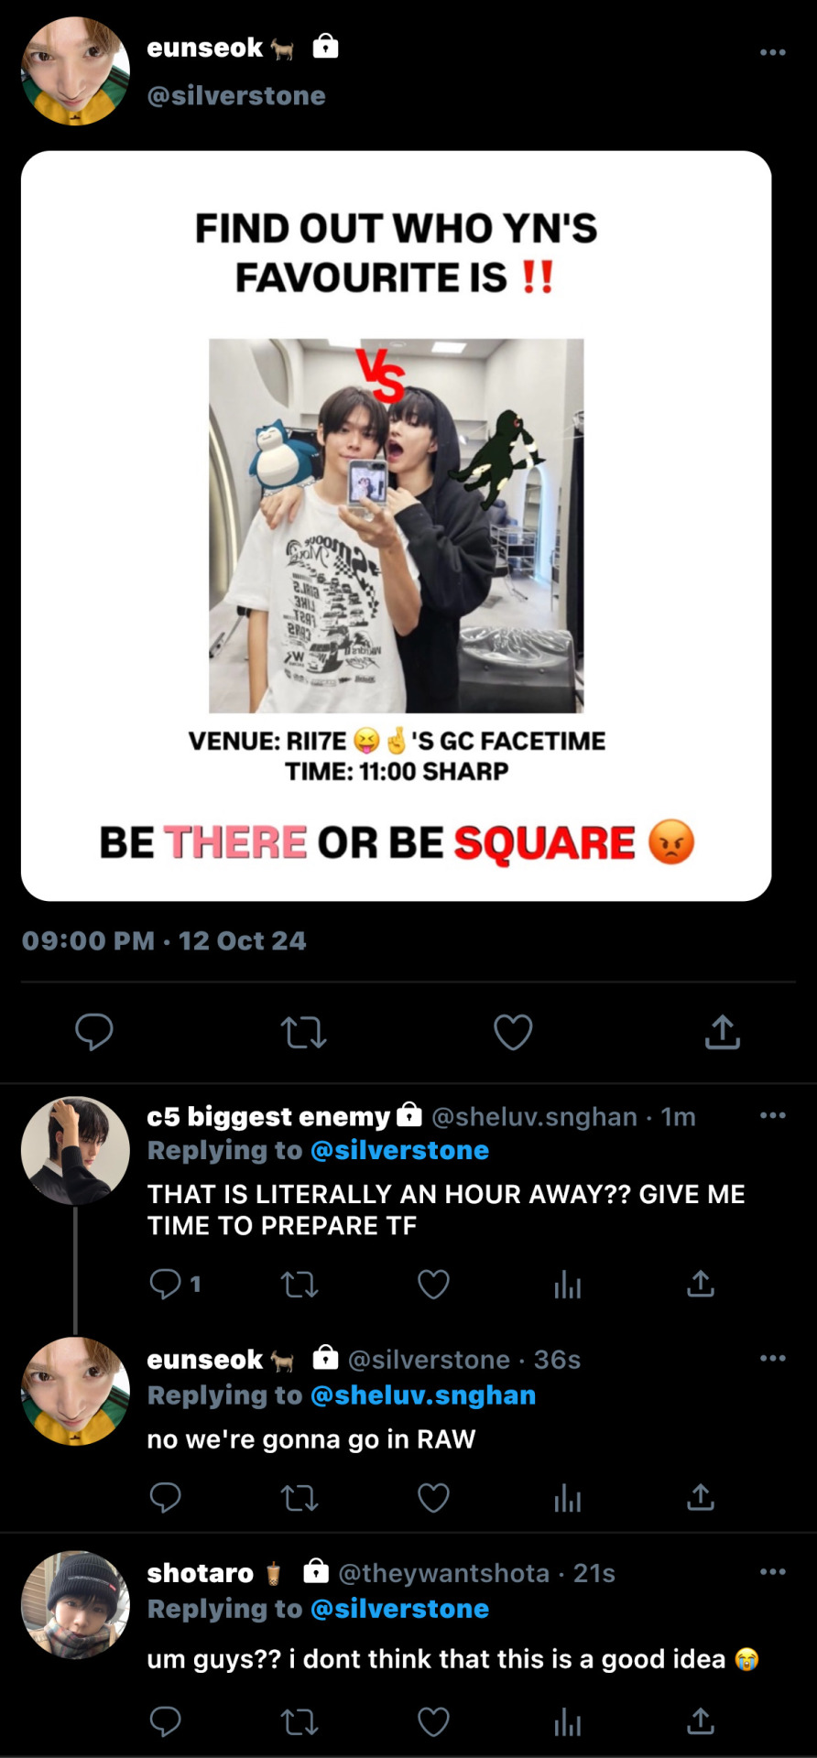Retweet the main eunseok tweet
Image resolution: width=817 pixels, height=1758 pixels.
coord(303,1033)
